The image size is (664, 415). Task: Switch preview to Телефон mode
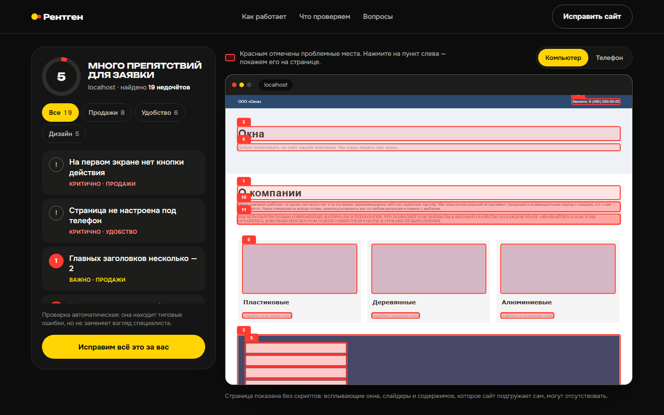(609, 58)
